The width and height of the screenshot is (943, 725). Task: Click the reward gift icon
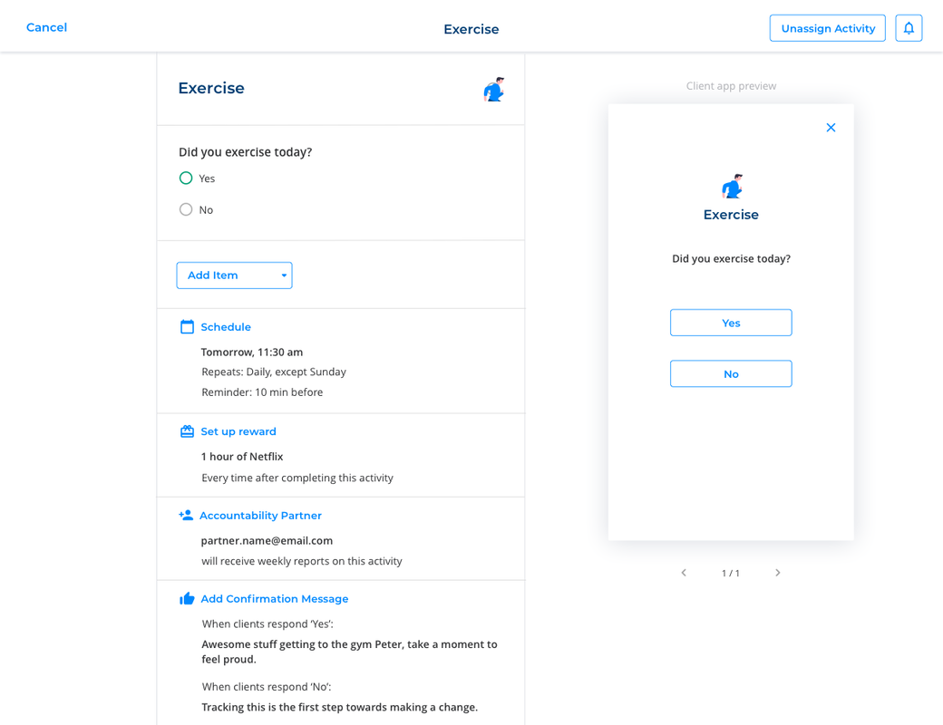[x=187, y=431]
